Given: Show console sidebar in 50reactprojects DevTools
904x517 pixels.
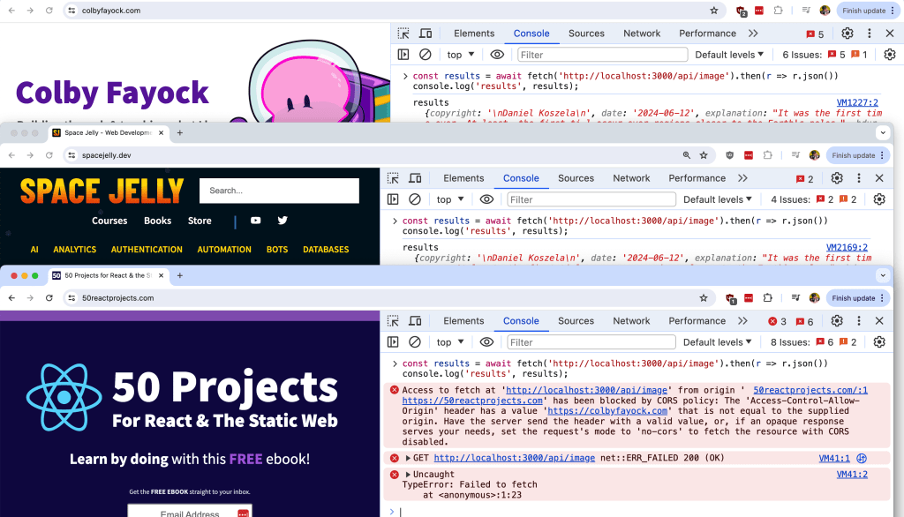Looking at the screenshot, I should (x=393, y=342).
